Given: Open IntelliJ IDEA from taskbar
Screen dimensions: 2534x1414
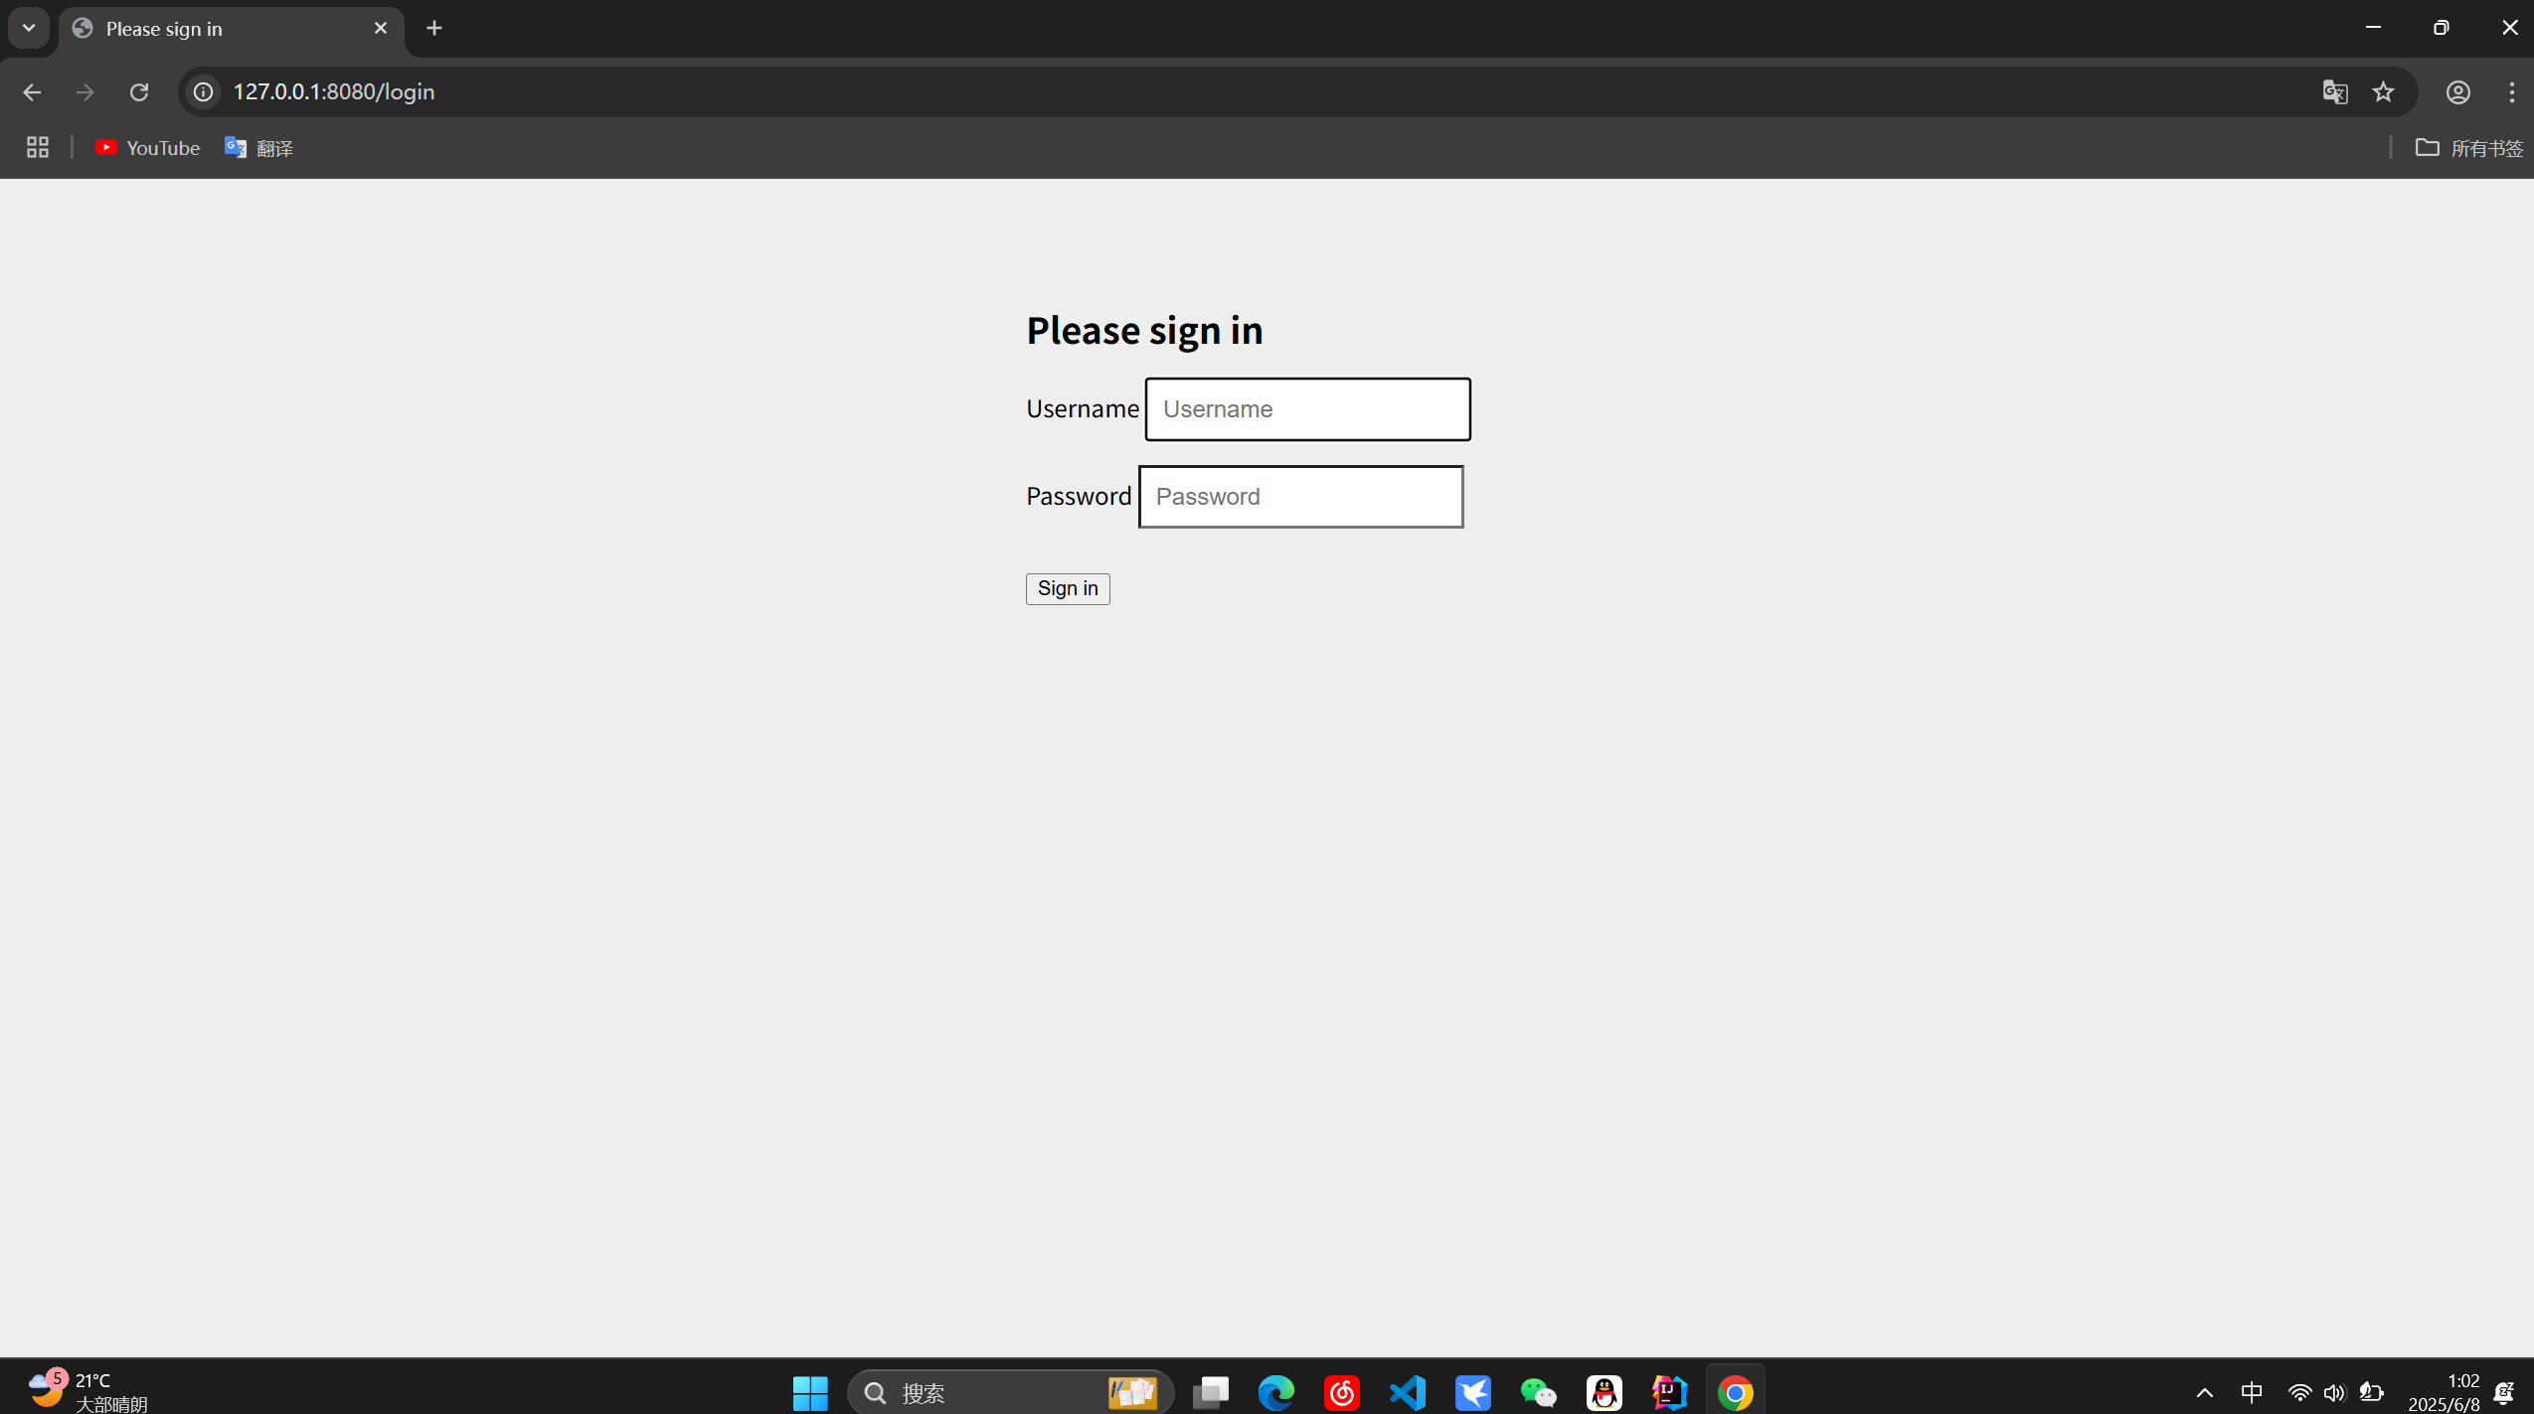Looking at the screenshot, I should coord(1670,1392).
